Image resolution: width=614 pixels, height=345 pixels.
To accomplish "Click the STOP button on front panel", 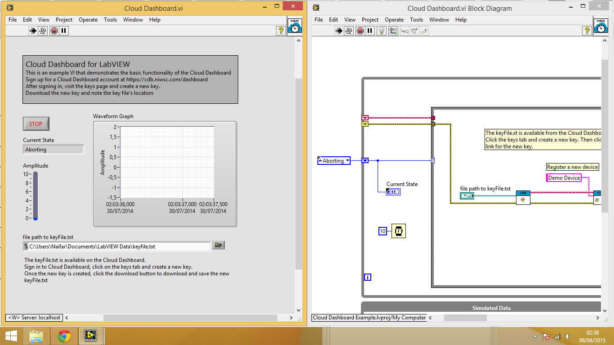I will 36,124.
